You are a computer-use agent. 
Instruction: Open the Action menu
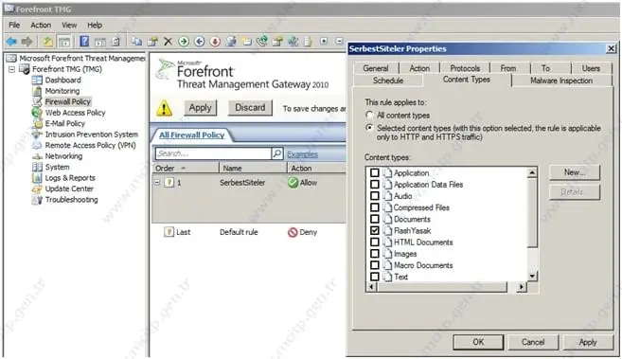pyautogui.click(x=41, y=25)
